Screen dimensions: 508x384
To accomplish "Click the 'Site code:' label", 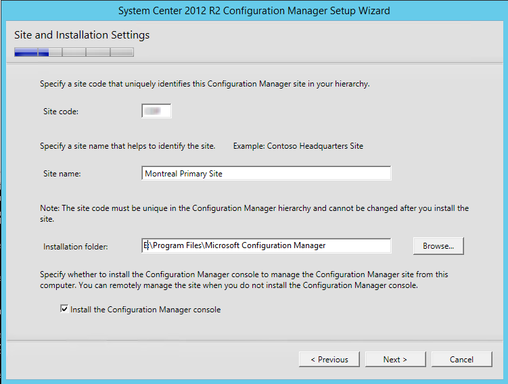I will pos(61,112).
